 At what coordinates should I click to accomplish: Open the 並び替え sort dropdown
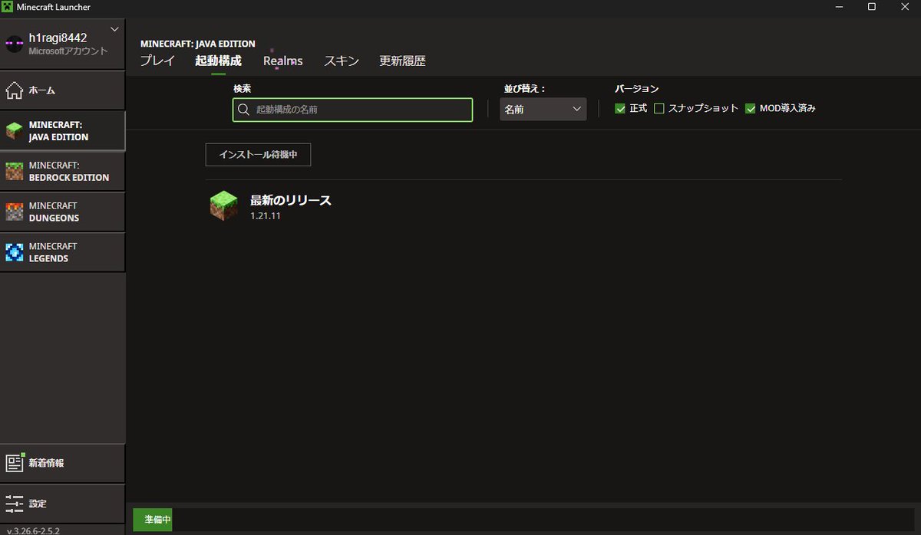pos(543,110)
